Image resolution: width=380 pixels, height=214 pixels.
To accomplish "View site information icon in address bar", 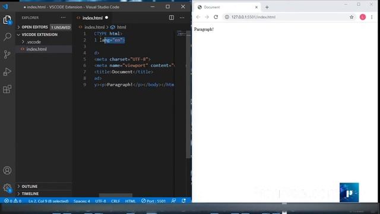I will click(227, 17).
